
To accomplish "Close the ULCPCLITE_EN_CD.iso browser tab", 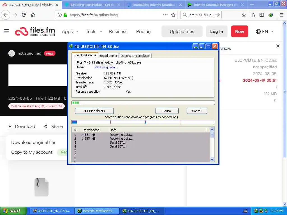I will click(x=57, y=5).
